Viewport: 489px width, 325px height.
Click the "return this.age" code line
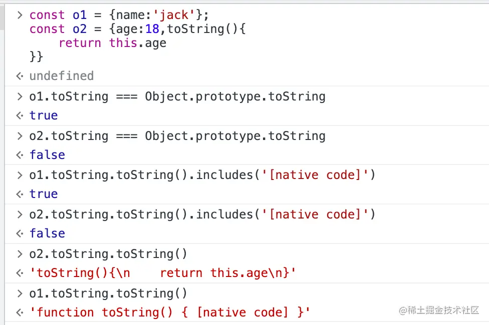click(x=112, y=43)
